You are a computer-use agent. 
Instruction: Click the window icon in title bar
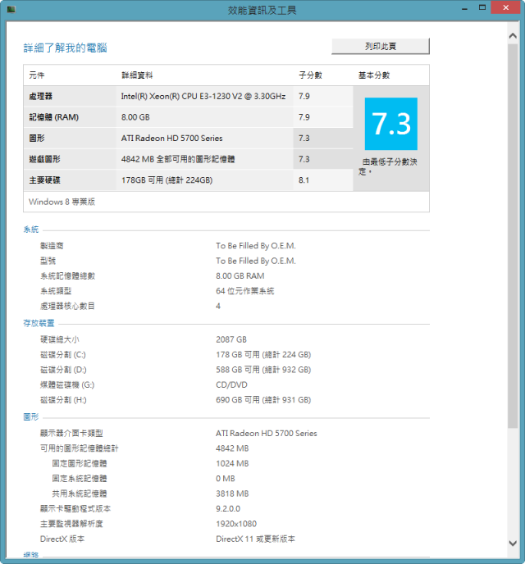point(11,9)
